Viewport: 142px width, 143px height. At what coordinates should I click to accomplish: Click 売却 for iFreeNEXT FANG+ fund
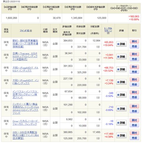(134, 72)
